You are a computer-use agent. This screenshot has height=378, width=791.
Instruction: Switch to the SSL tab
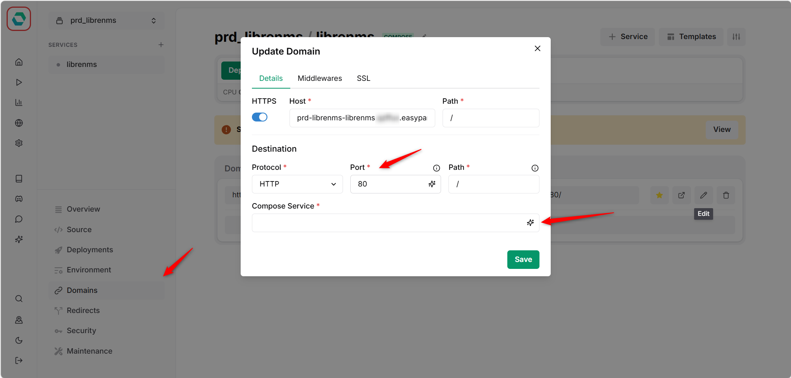363,79
